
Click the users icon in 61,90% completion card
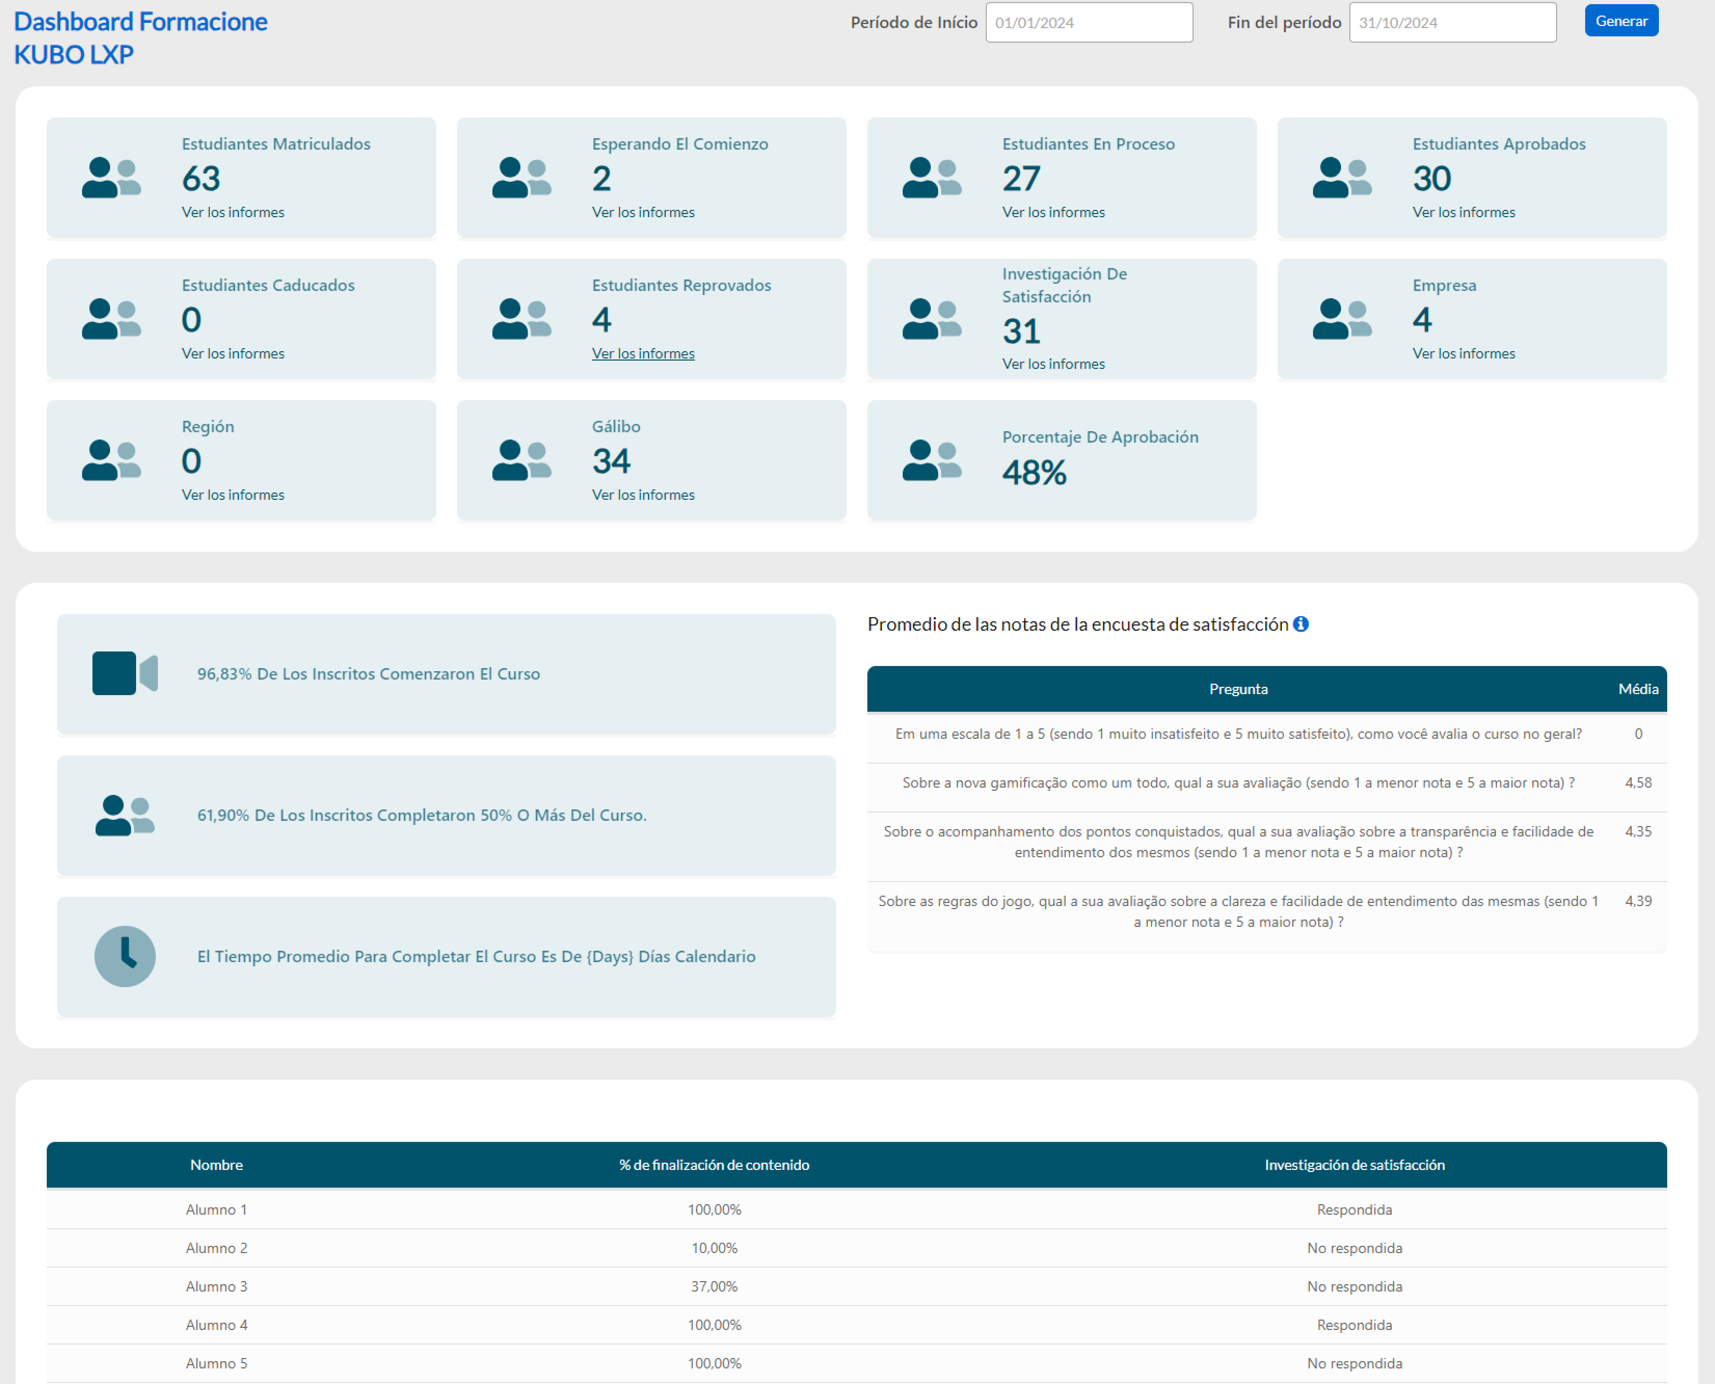click(x=125, y=815)
